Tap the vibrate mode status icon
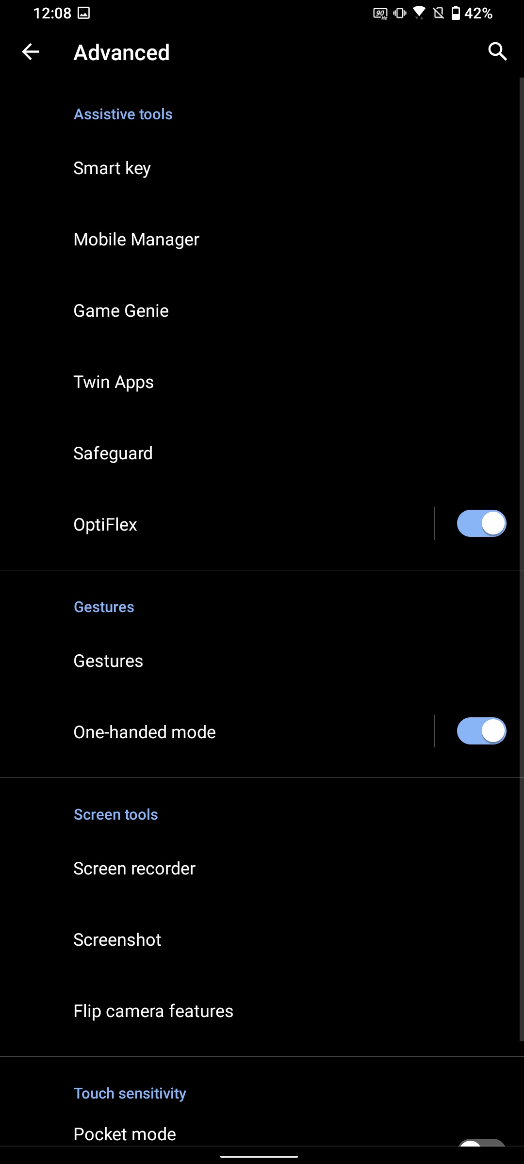The image size is (524, 1164). pyautogui.click(x=400, y=13)
